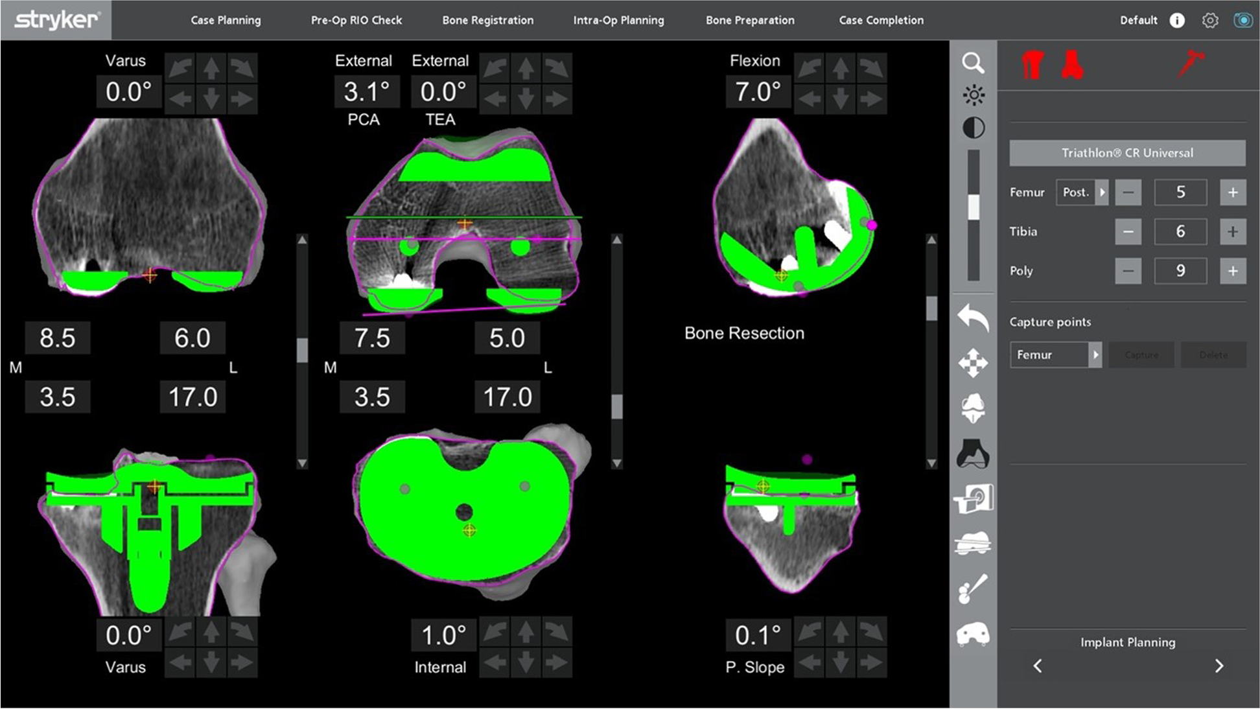Image resolution: width=1260 pixels, height=709 pixels.
Task: Click left arrow beside P. Slope 0.1°
Action: click(x=809, y=663)
